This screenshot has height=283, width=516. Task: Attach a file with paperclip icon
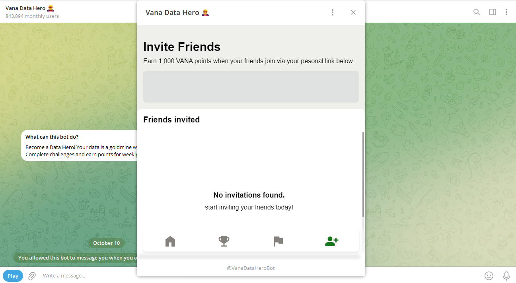[x=32, y=275]
